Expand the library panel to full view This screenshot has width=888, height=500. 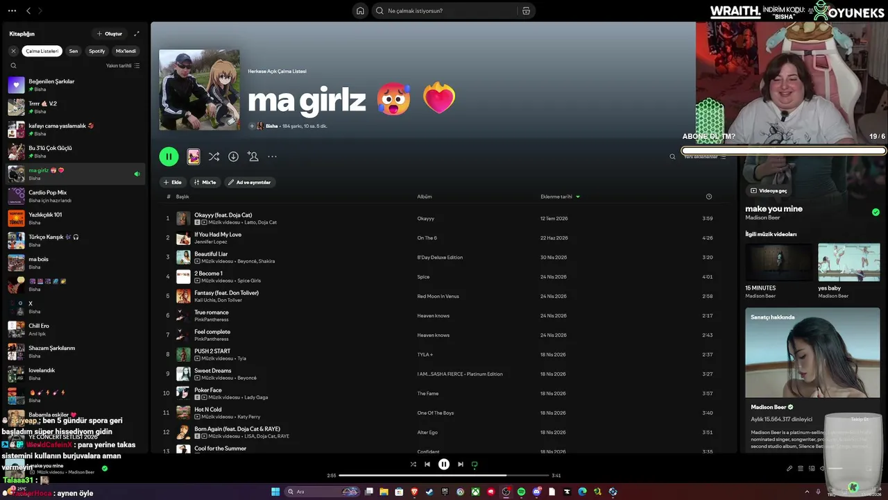click(x=137, y=33)
